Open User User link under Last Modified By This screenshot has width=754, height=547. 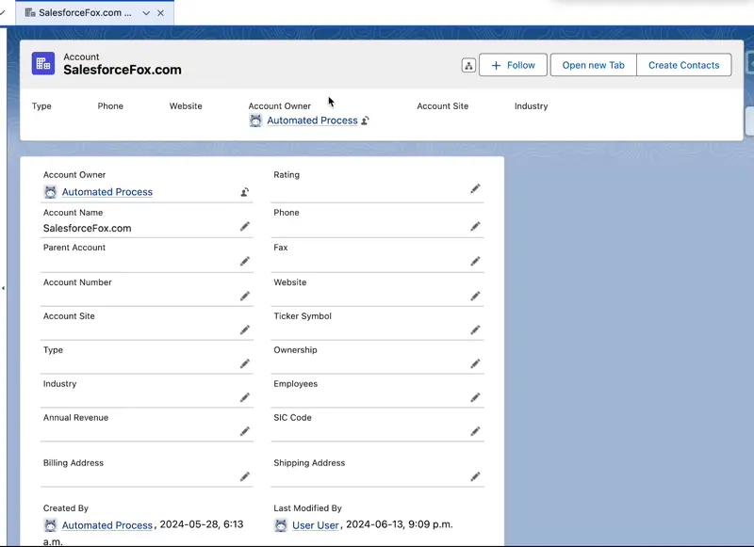point(316,525)
